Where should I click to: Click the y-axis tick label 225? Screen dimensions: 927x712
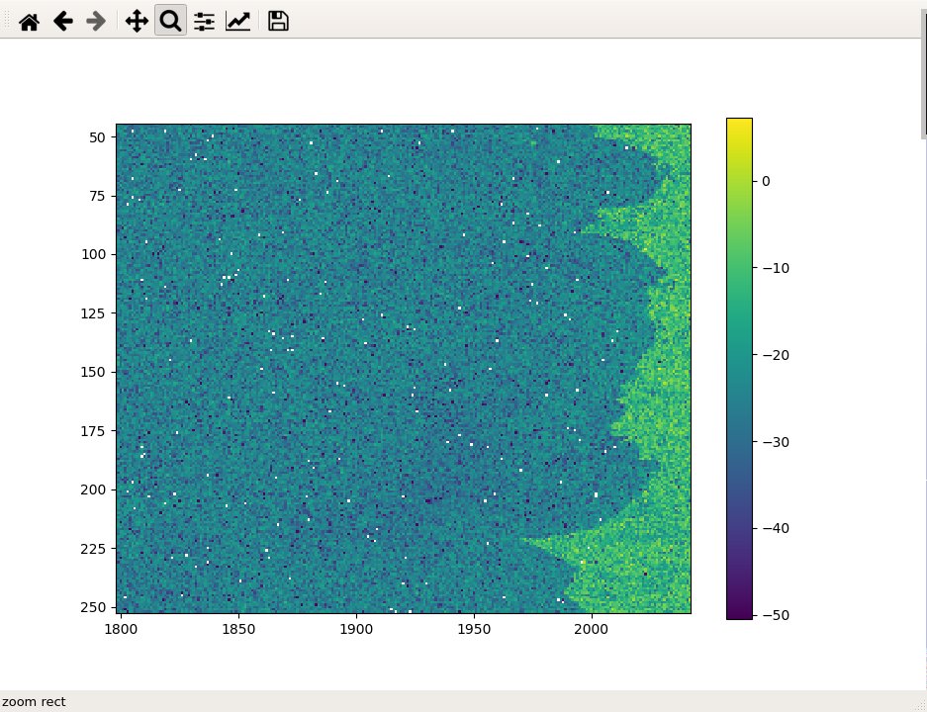click(93, 549)
